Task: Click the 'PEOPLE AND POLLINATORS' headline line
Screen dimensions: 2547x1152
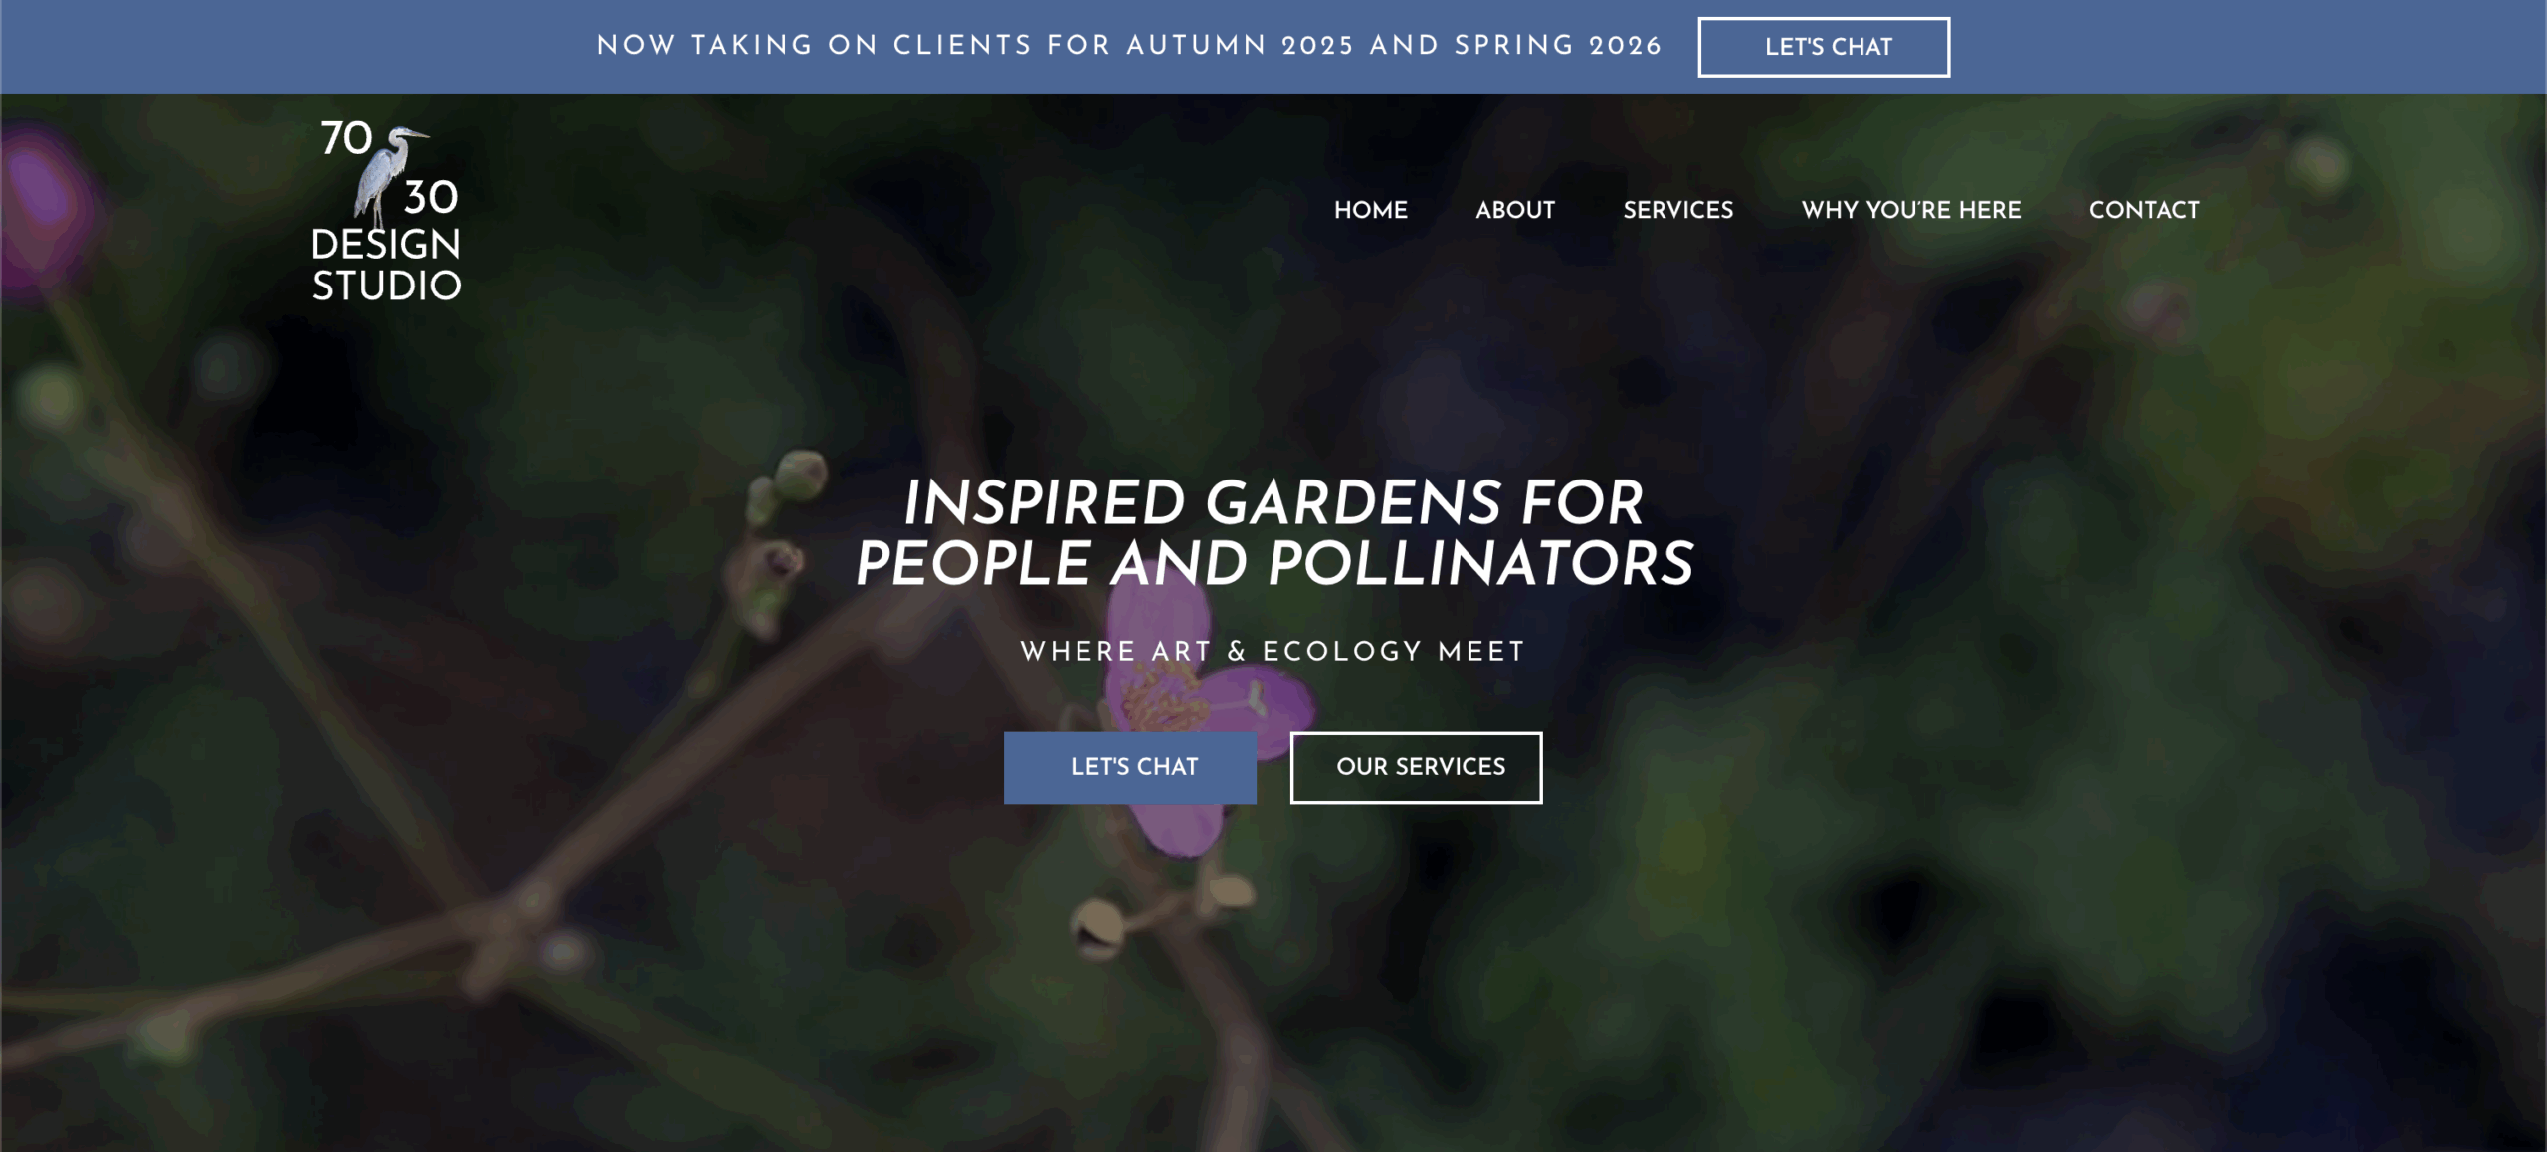Action: pyautogui.click(x=1274, y=564)
